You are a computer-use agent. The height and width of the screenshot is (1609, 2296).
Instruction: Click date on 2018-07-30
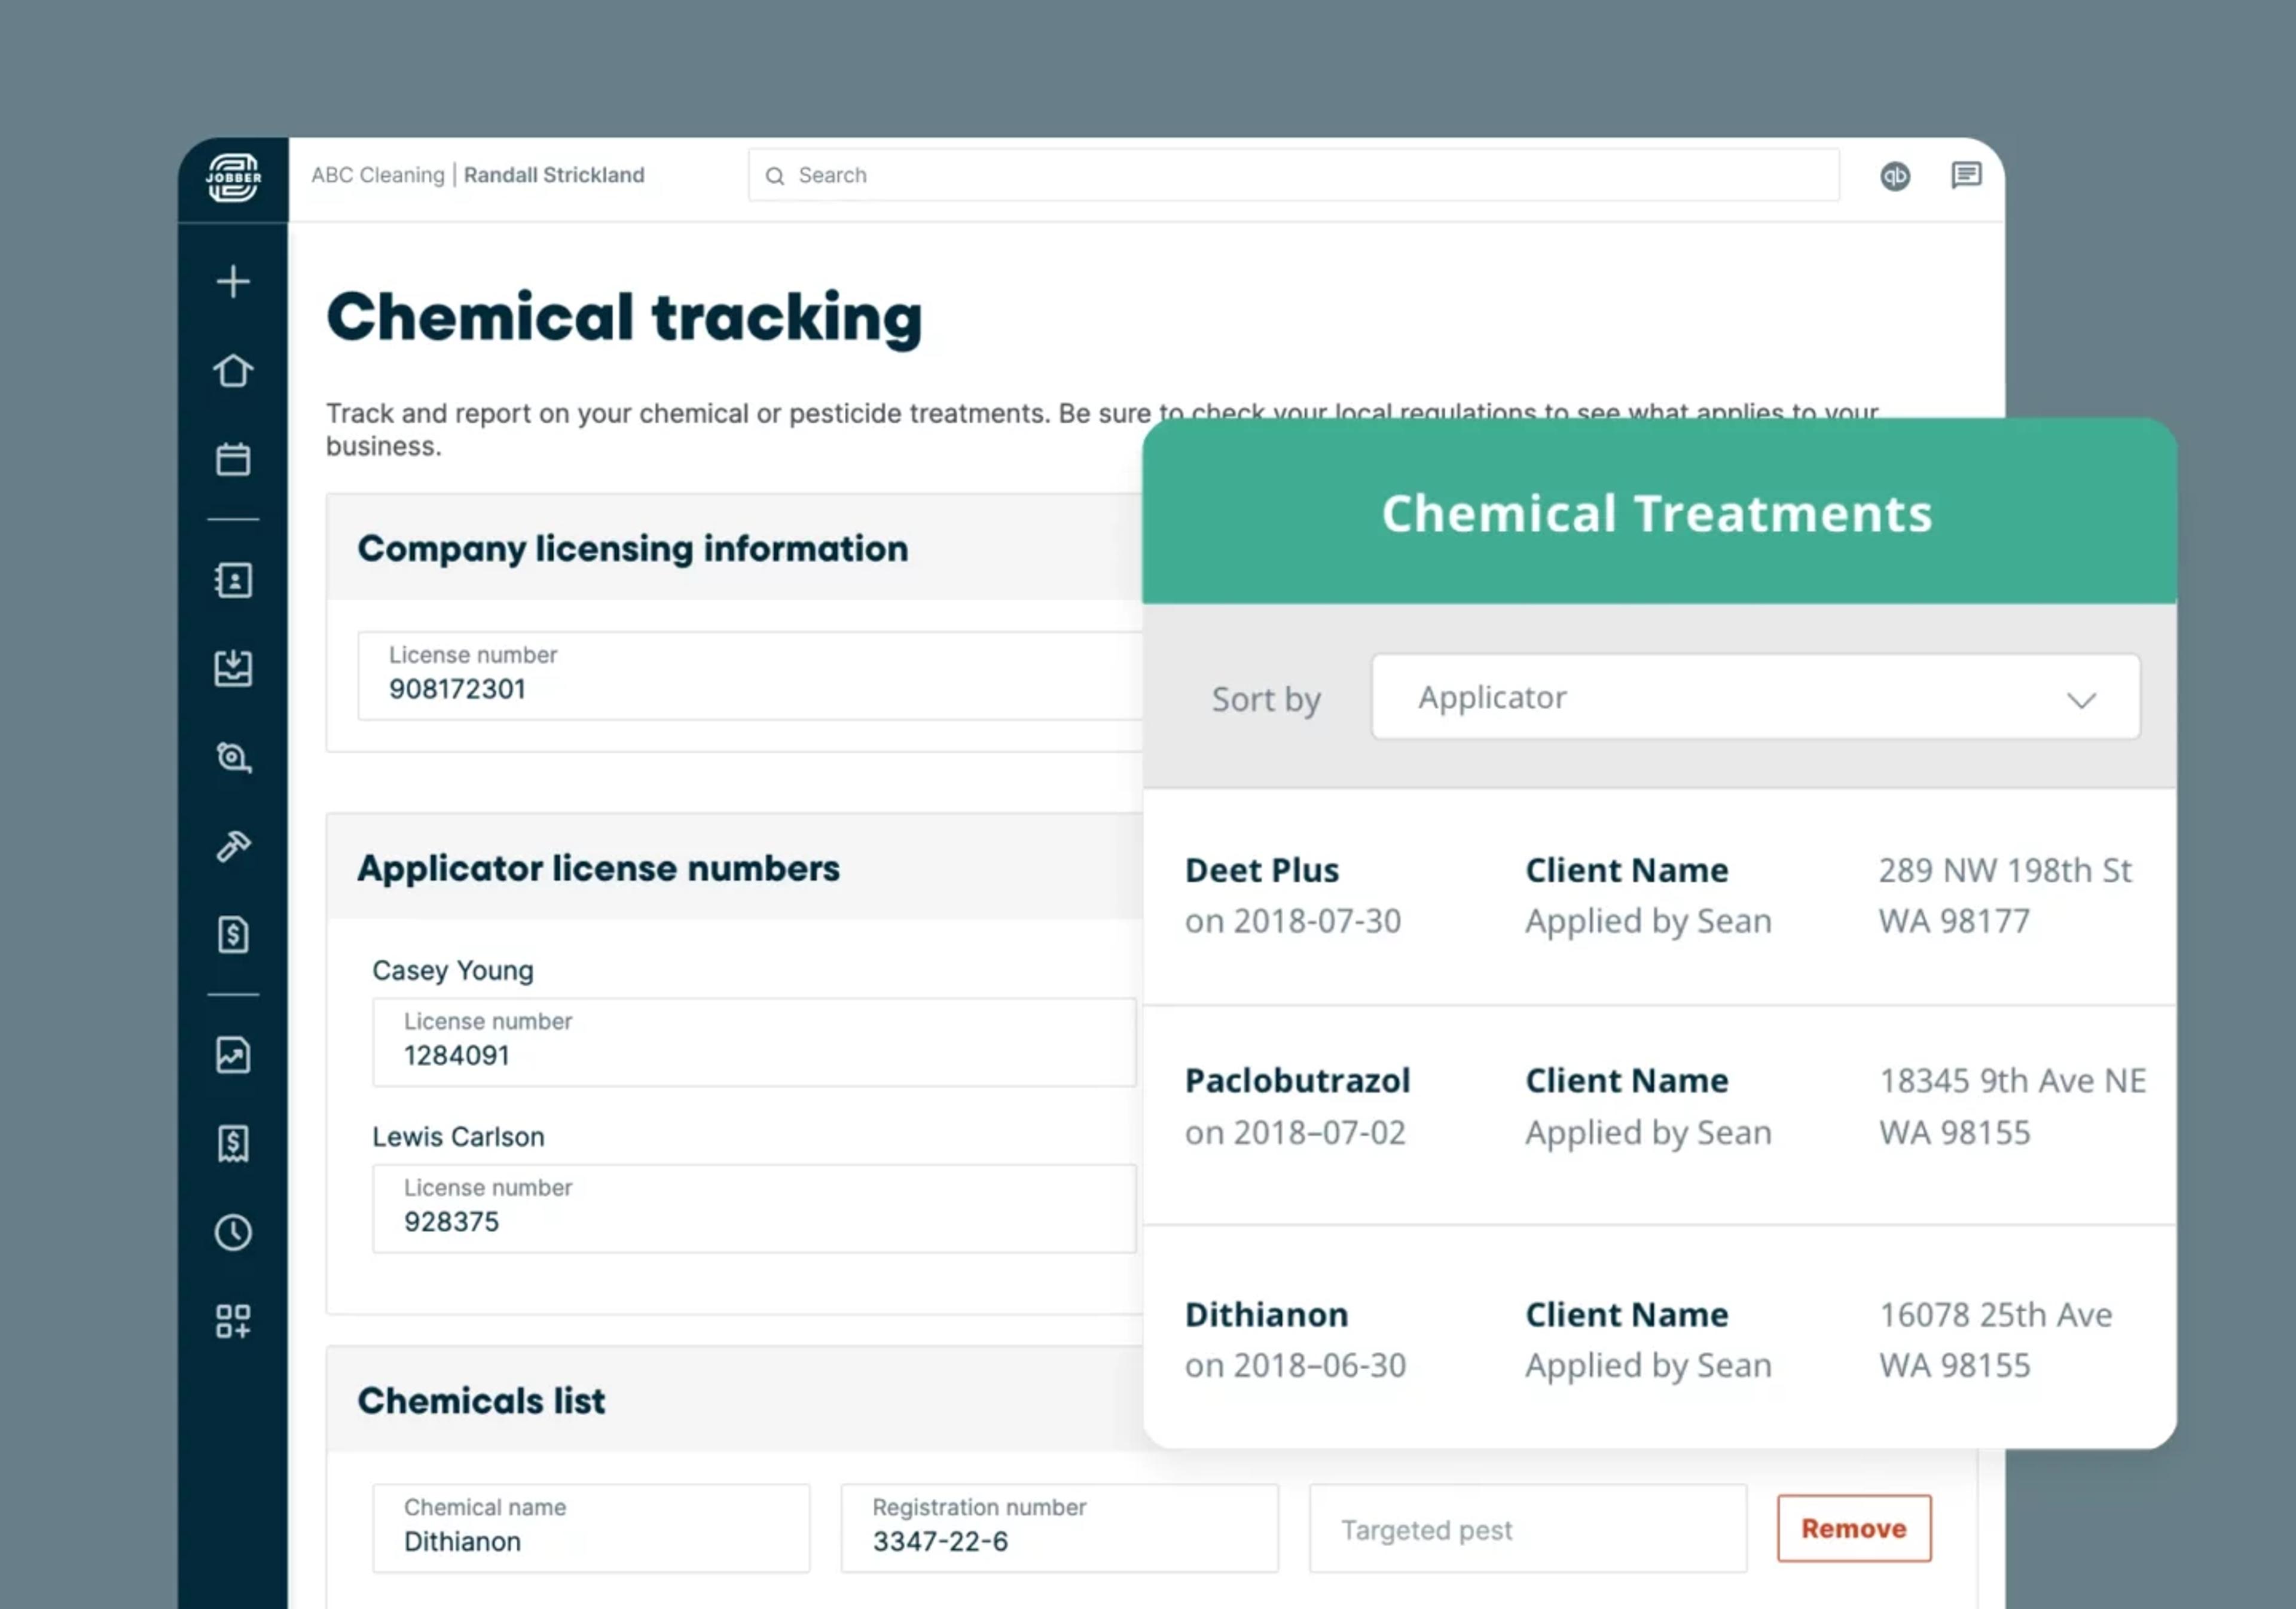(x=1293, y=921)
